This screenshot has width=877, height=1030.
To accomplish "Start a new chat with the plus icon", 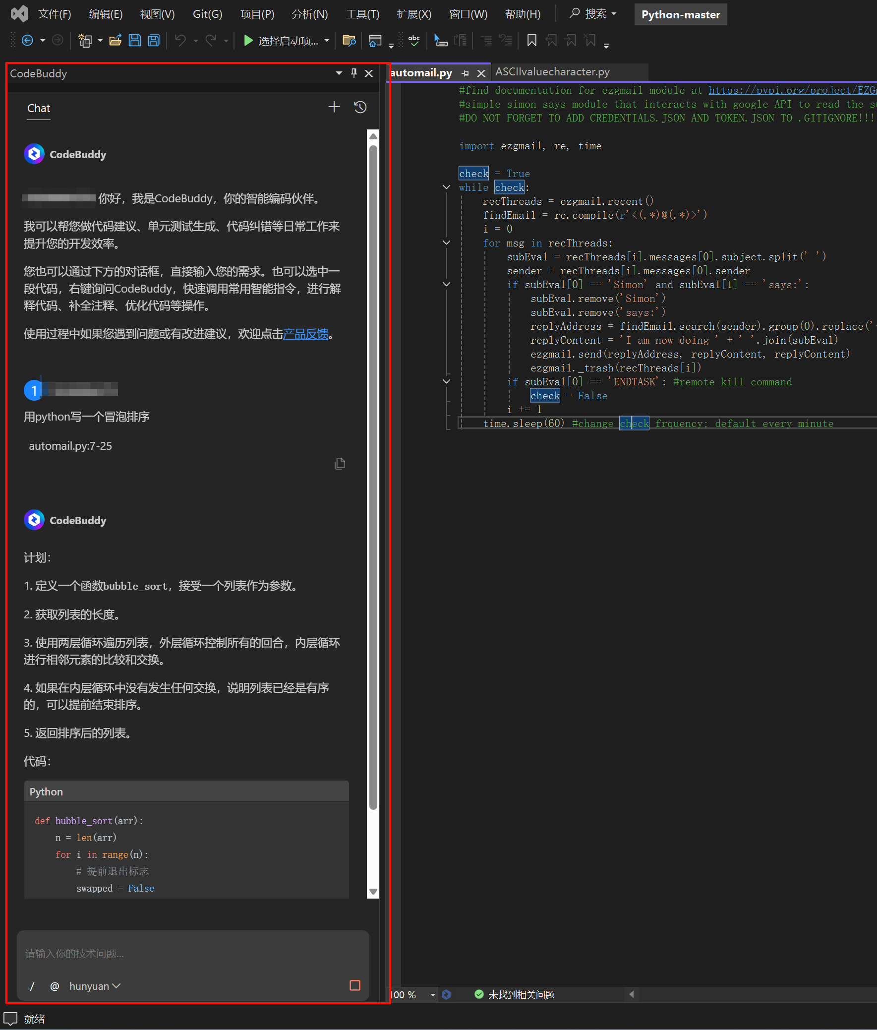I will click(x=334, y=107).
